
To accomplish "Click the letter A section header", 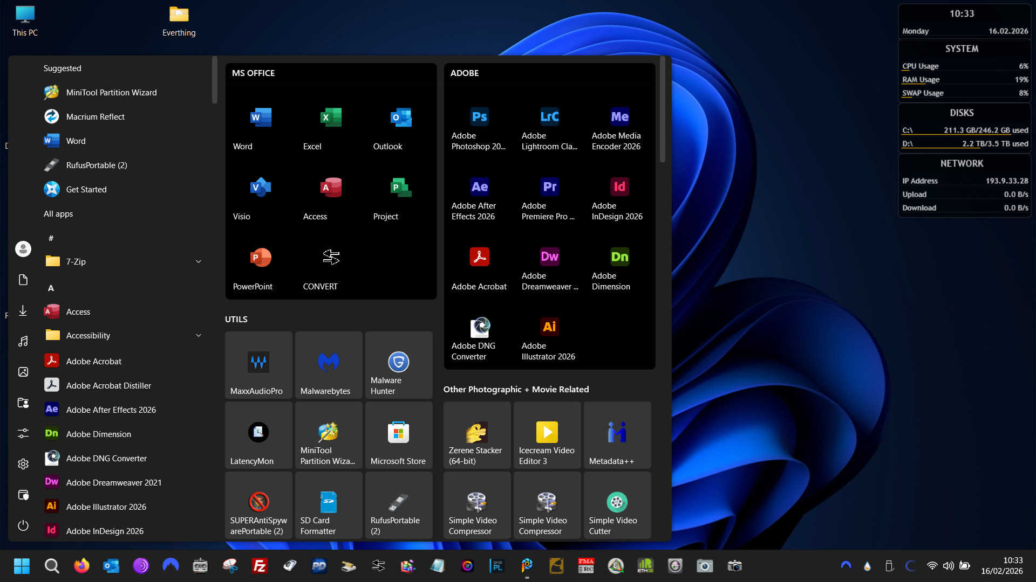I will (51, 288).
